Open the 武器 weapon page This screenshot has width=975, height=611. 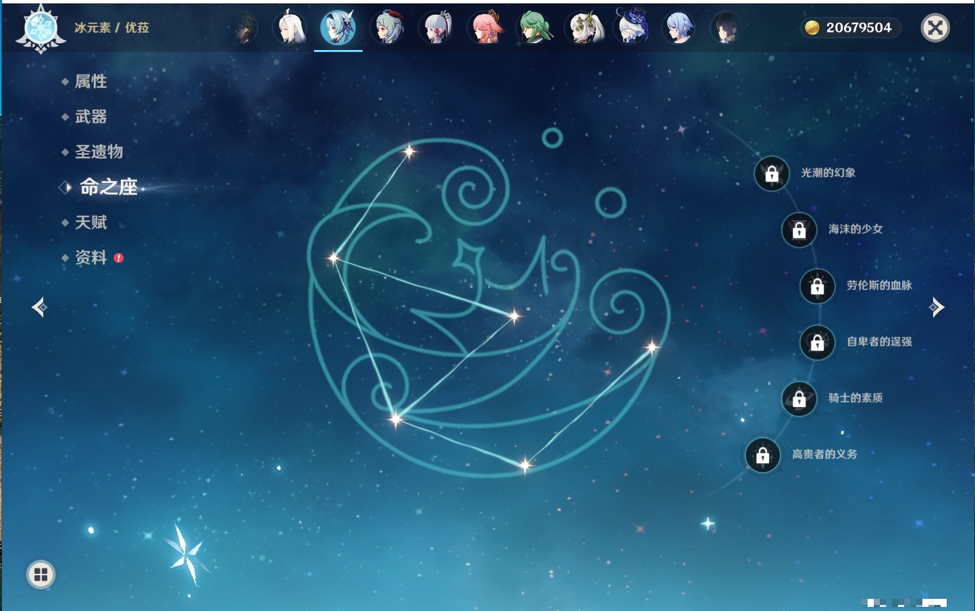(x=90, y=117)
